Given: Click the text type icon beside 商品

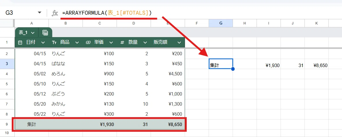Looking at the screenshot, I should point(54,43).
